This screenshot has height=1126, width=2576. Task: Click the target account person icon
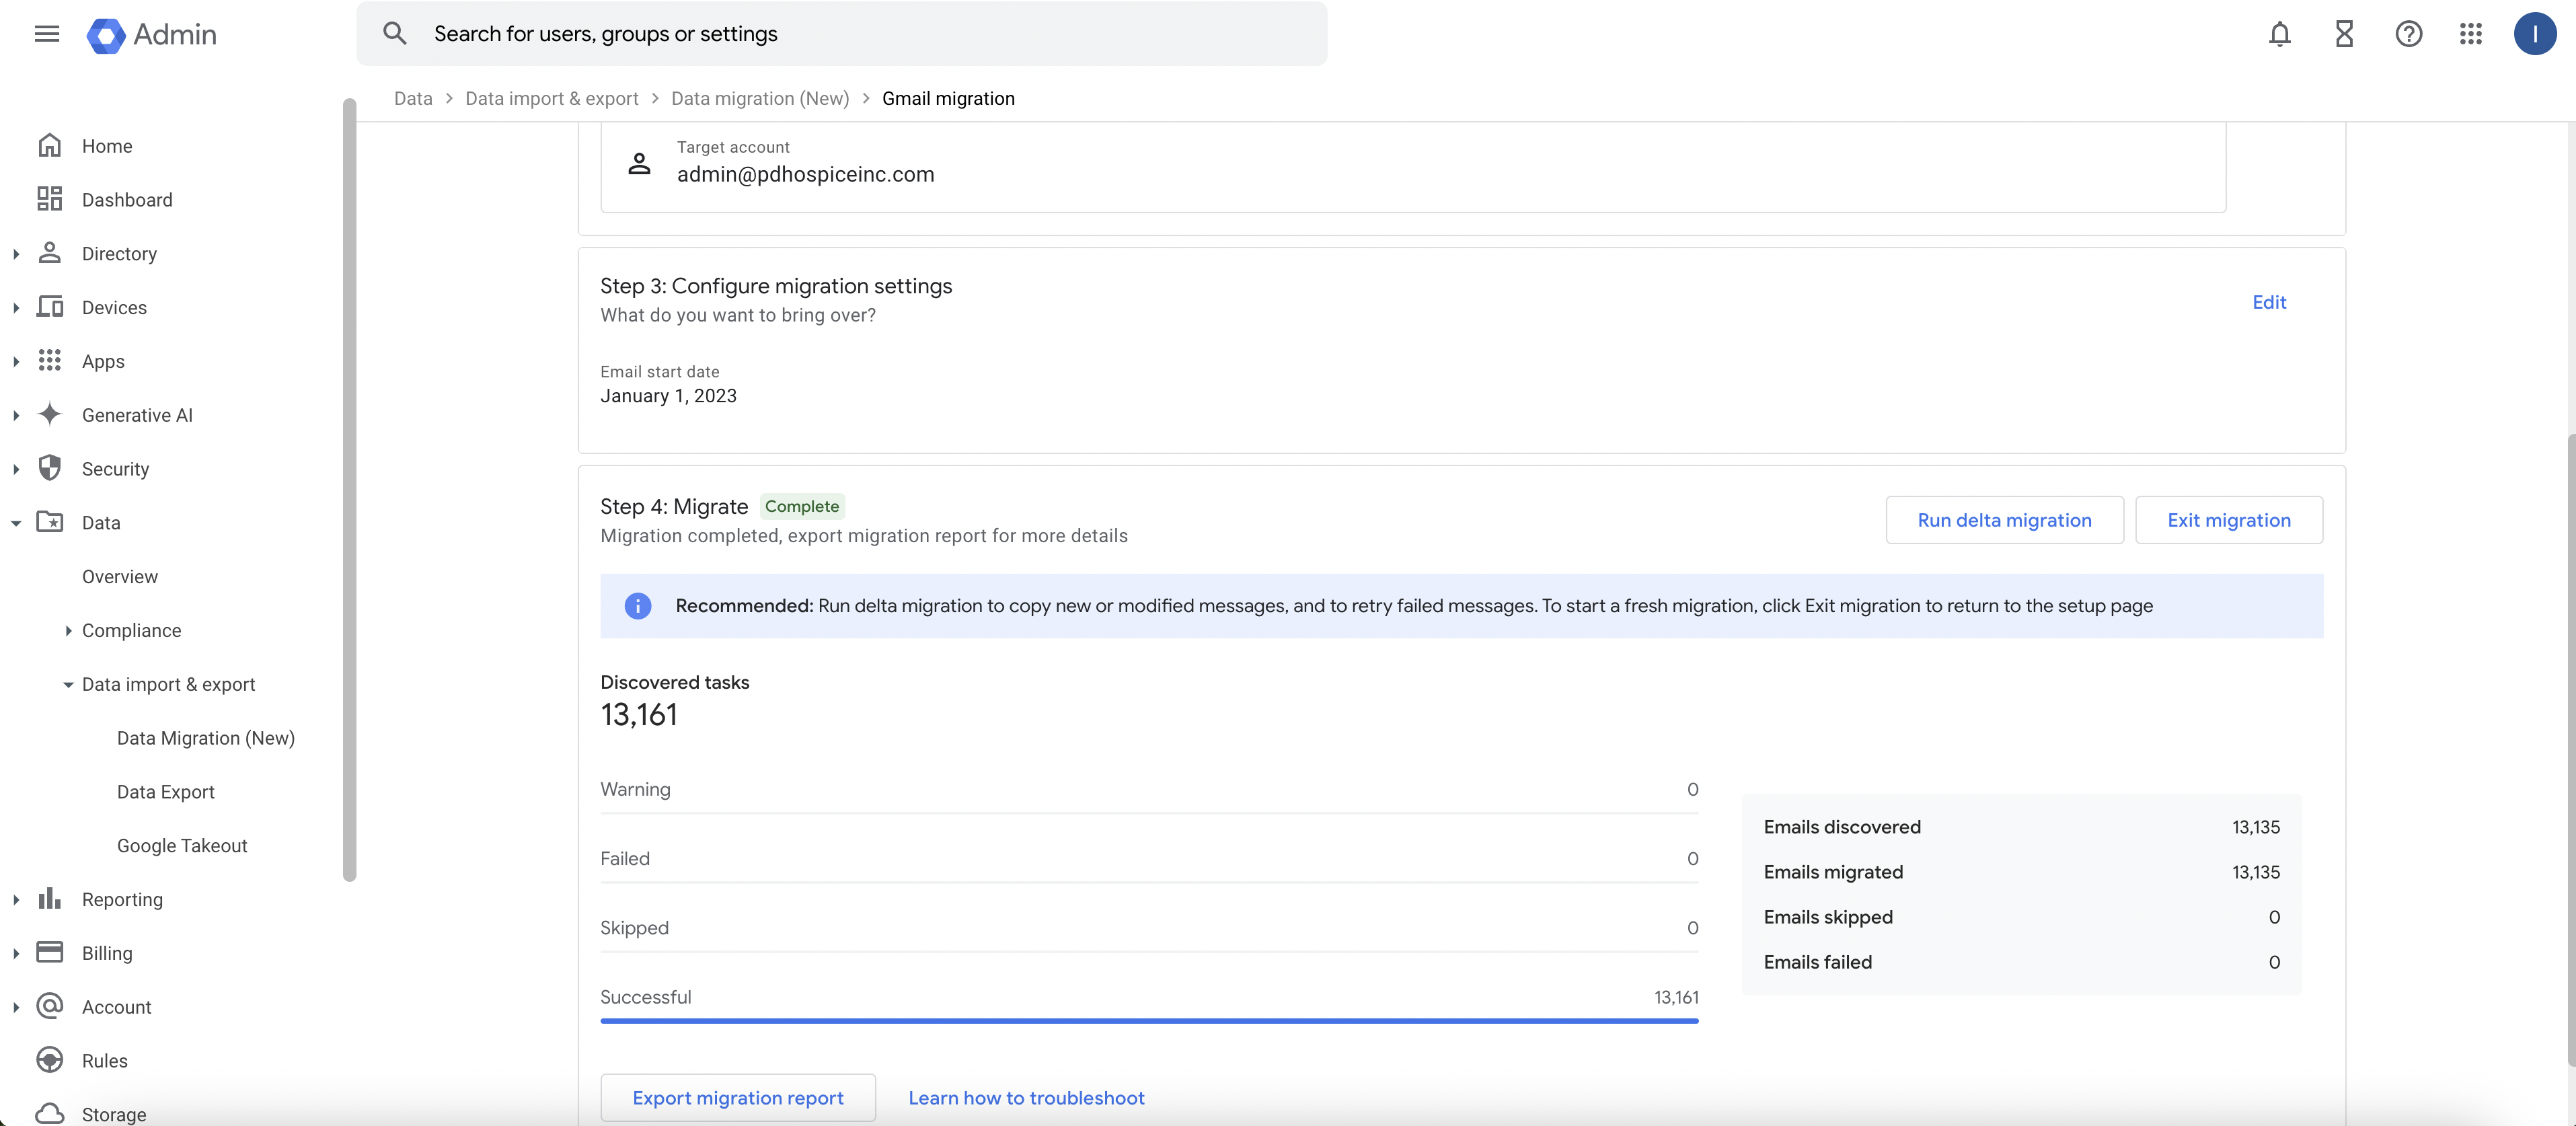click(x=639, y=163)
